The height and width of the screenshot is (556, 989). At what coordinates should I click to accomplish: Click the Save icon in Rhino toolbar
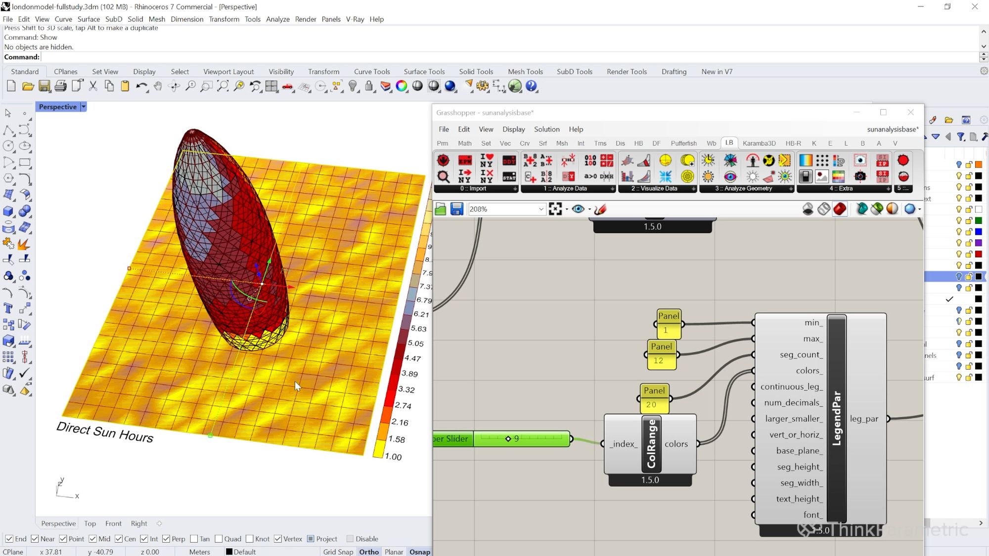pos(44,86)
